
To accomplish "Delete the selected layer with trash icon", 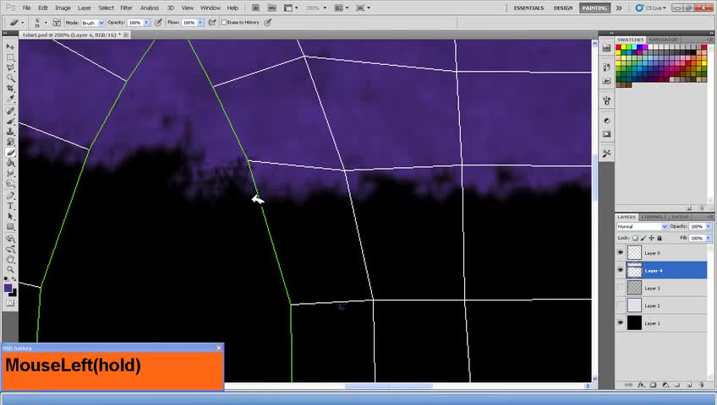I will (701, 385).
